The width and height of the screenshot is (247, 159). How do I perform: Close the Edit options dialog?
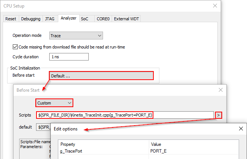pos(241,129)
